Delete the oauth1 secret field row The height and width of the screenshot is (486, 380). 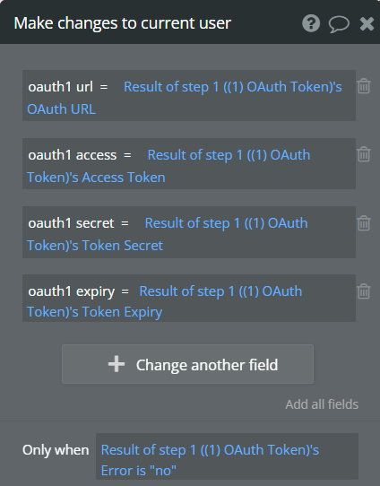[x=364, y=223]
